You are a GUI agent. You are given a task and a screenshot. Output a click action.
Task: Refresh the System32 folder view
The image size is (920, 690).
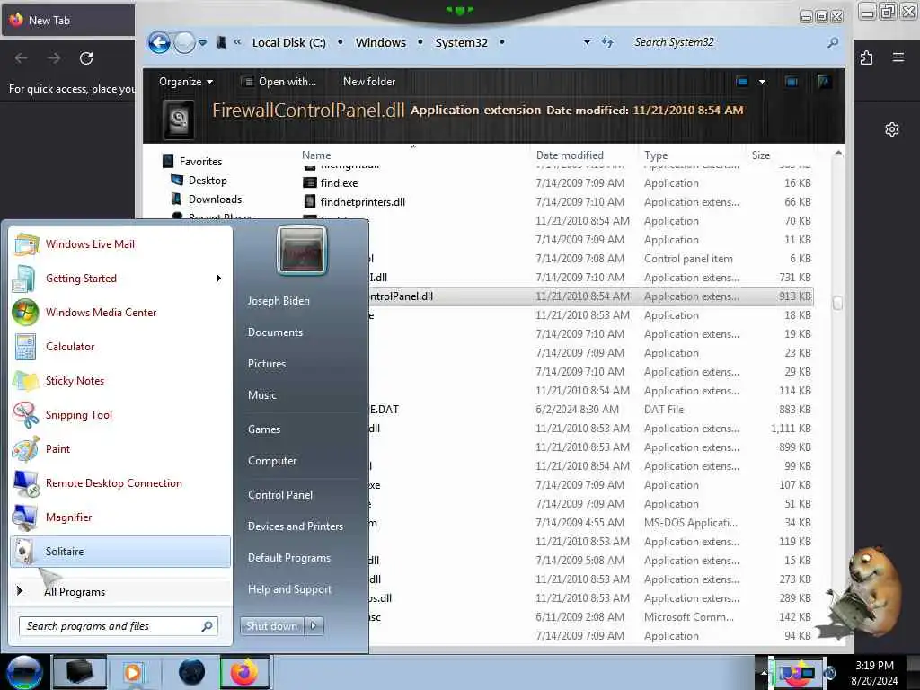point(607,42)
